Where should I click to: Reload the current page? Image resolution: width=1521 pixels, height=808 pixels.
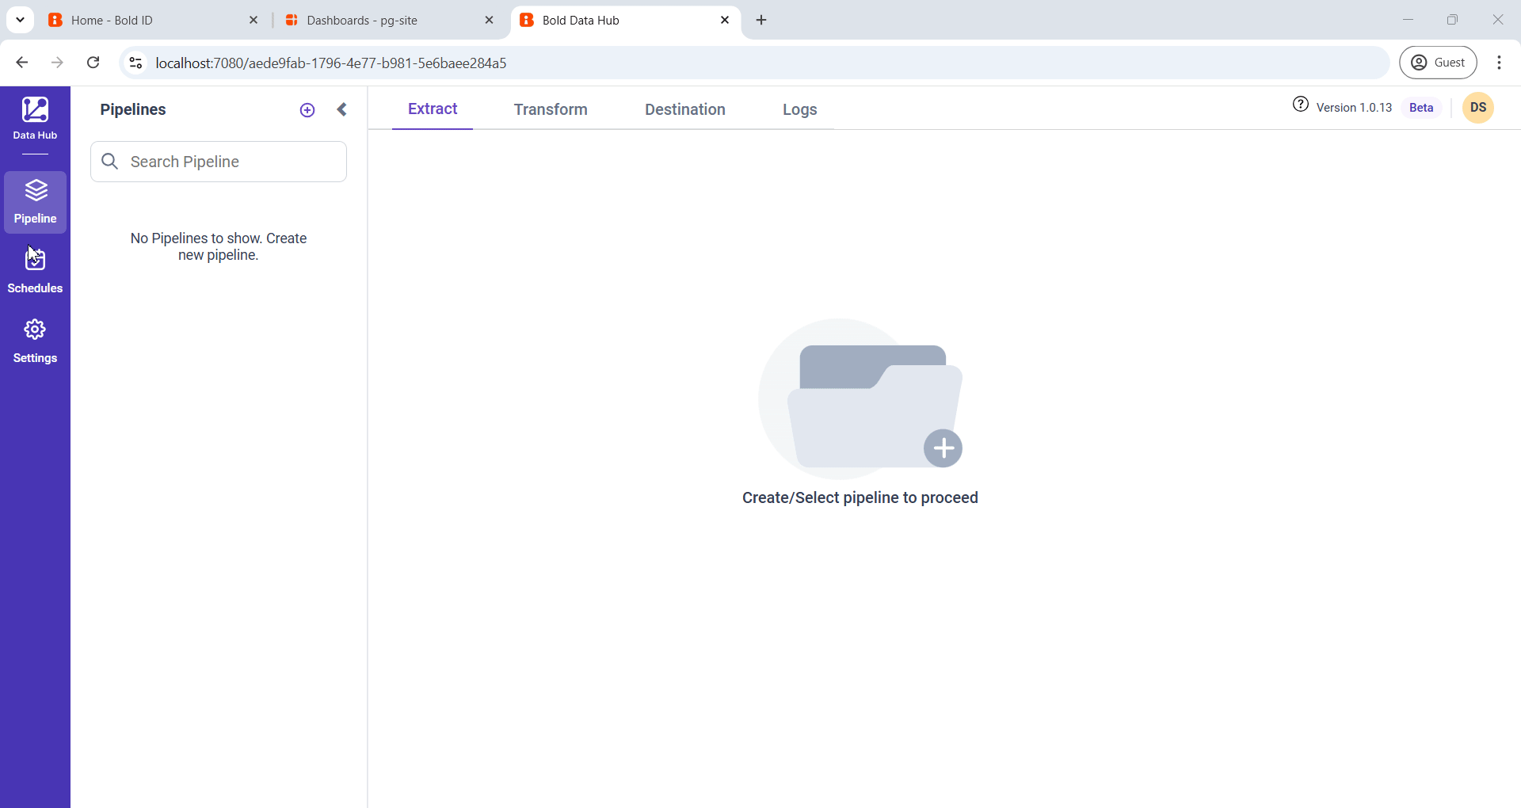pos(93,63)
